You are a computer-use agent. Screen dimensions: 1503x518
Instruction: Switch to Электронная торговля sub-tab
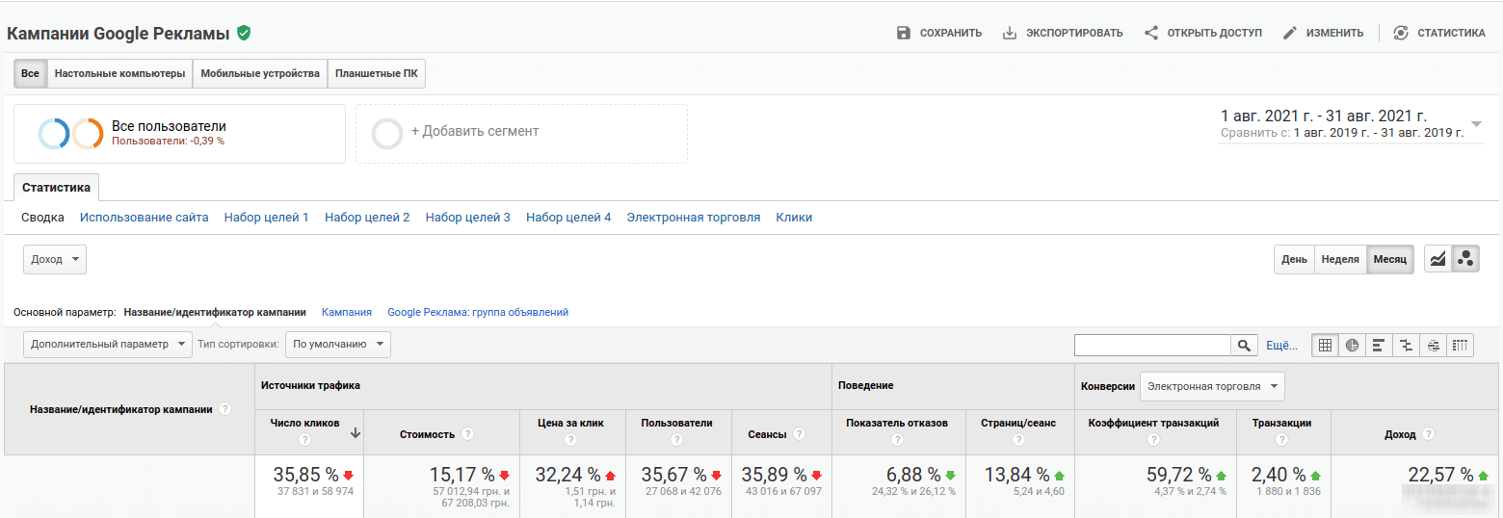click(x=694, y=218)
